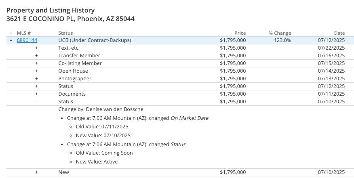Click the Price column header
354x178 pixels.
(240, 33)
